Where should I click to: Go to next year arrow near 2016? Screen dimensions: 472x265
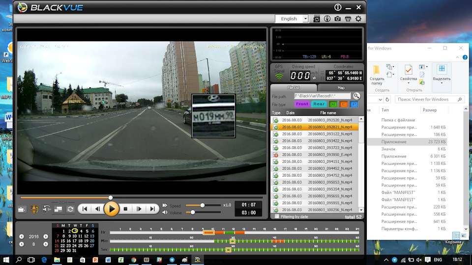coord(45,237)
